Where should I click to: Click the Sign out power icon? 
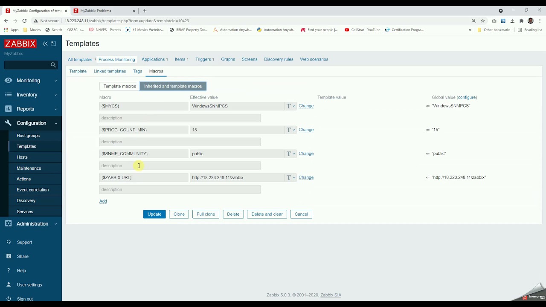9,299
